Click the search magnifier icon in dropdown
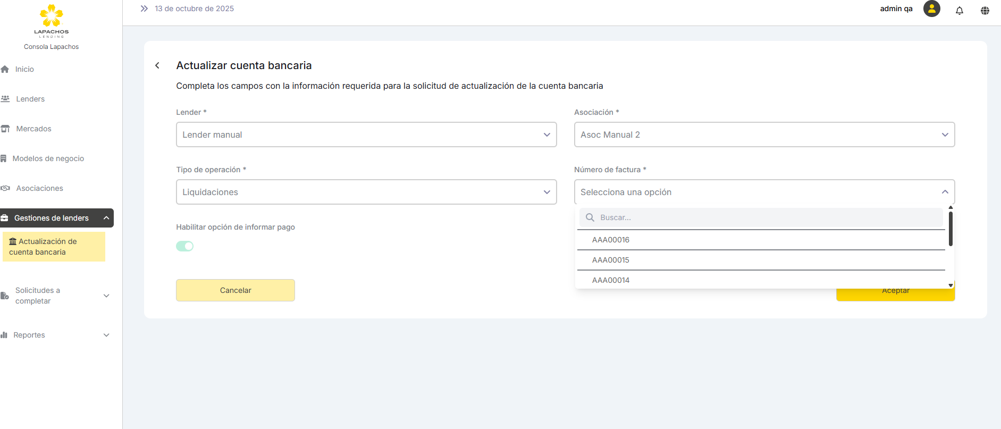 [x=590, y=217]
